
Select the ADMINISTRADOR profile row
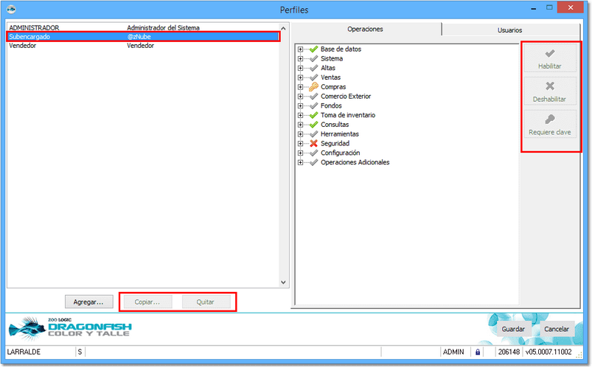click(143, 27)
